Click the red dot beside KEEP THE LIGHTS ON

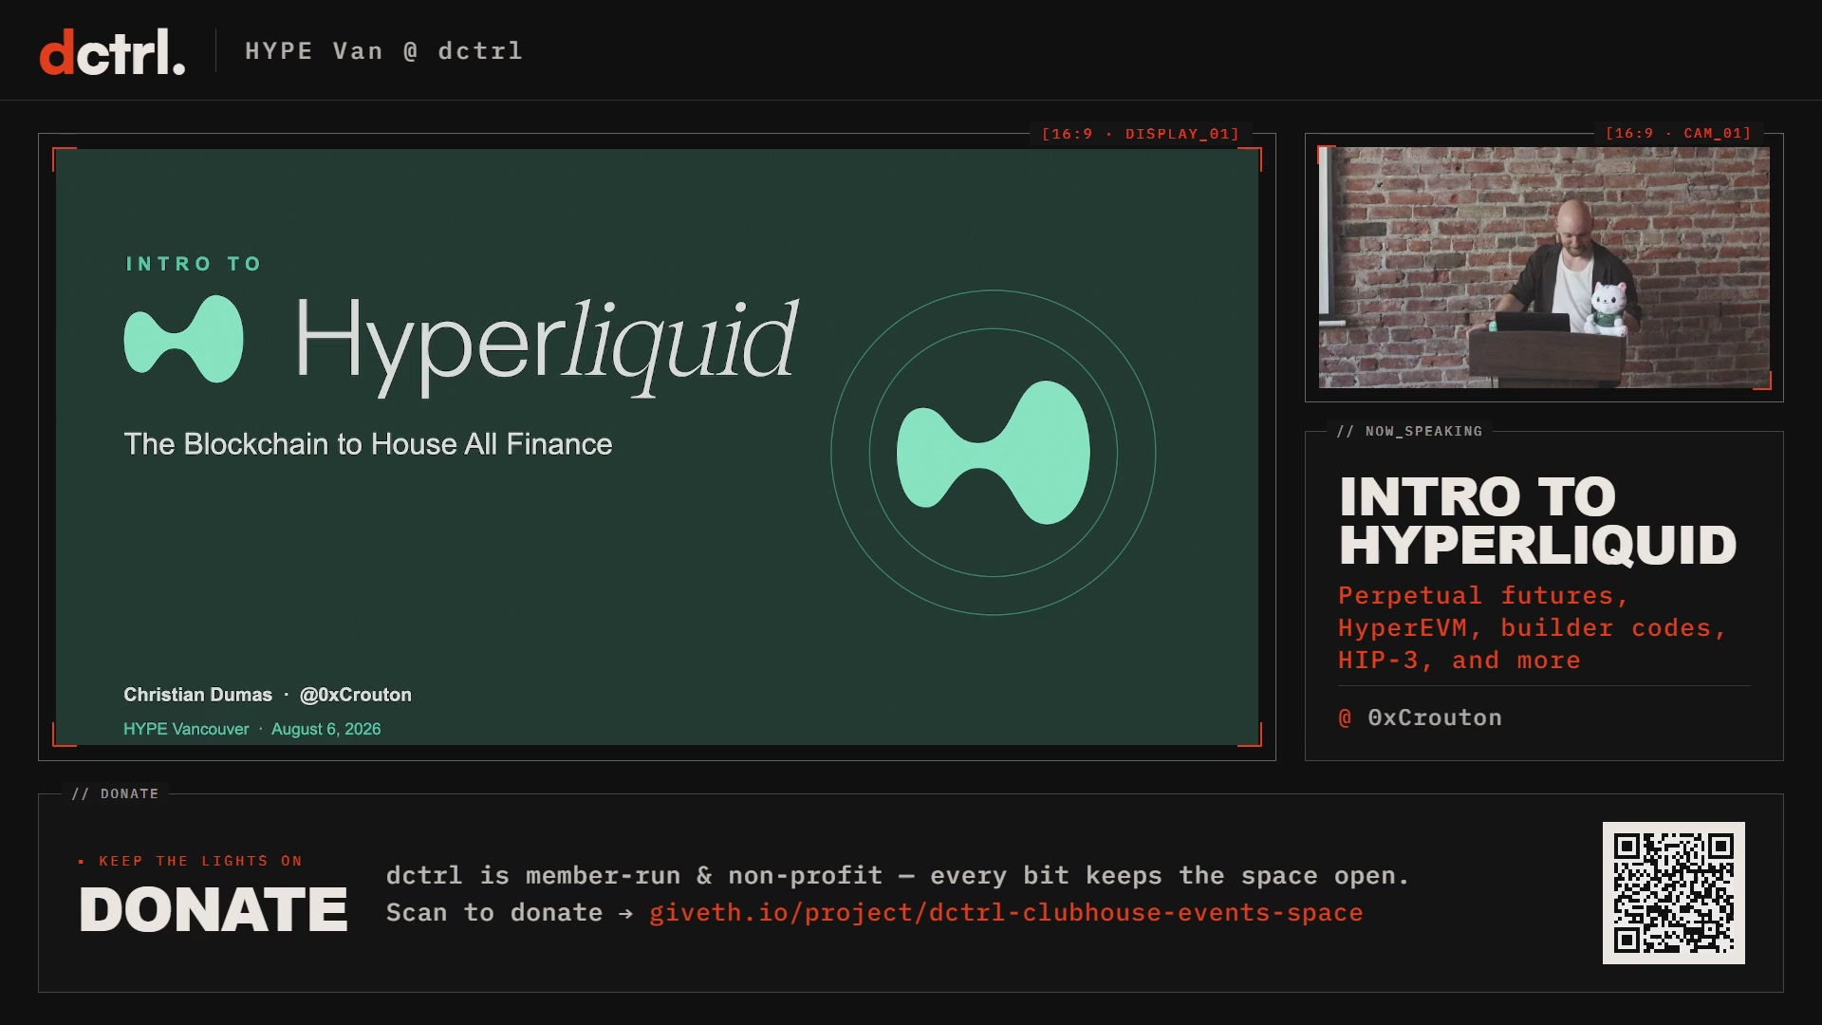pos(82,861)
